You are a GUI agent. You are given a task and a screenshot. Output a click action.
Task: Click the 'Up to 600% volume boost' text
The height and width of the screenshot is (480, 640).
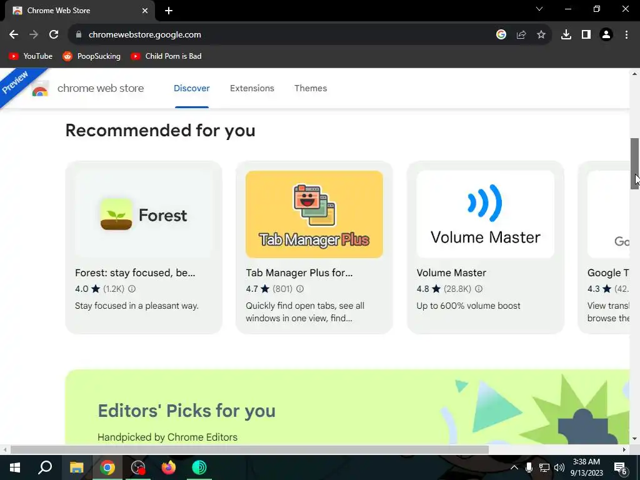tap(469, 306)
